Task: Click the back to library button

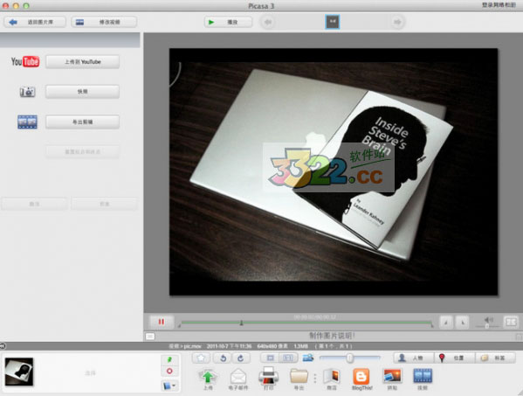Action: (35, 22)
